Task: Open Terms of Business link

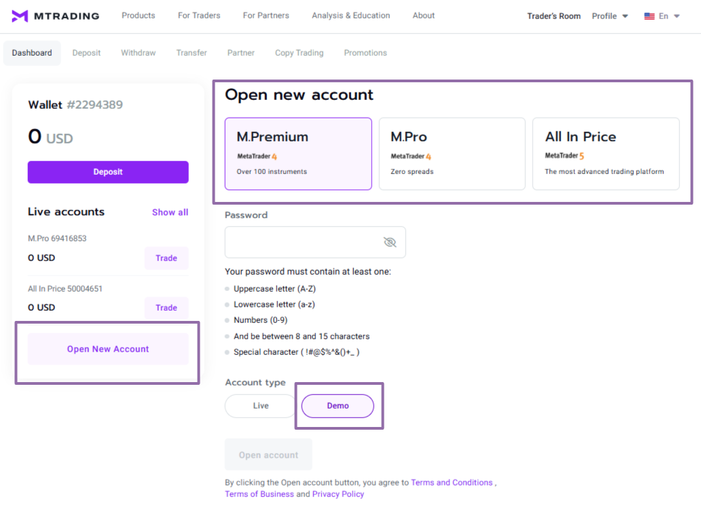Action: click(259, 494)
